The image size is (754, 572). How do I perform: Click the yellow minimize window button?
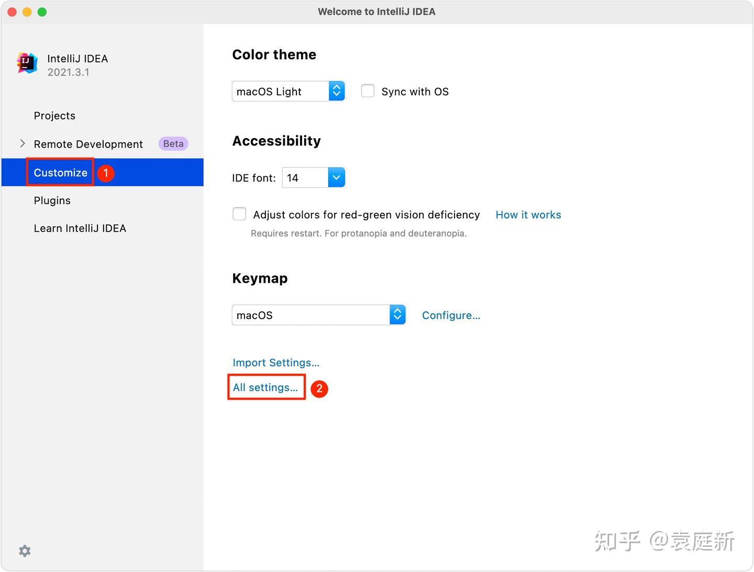click(x=27, y=12)
